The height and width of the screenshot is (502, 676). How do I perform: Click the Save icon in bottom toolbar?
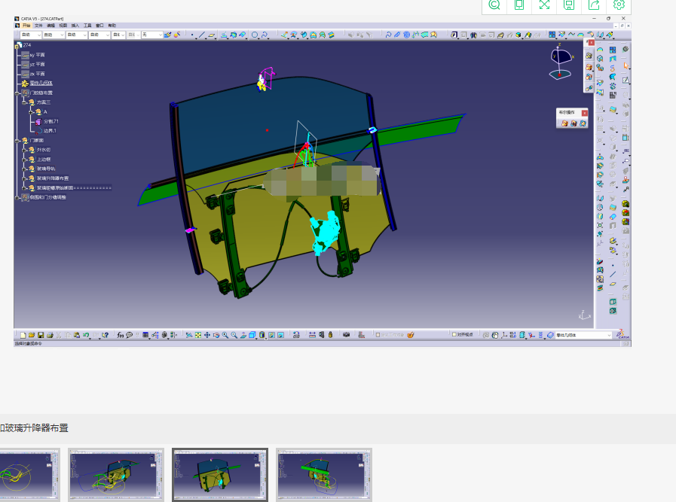click(x=41, y=335)
